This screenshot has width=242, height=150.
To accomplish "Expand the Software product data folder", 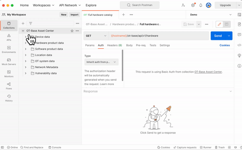I will click(26, 49).
